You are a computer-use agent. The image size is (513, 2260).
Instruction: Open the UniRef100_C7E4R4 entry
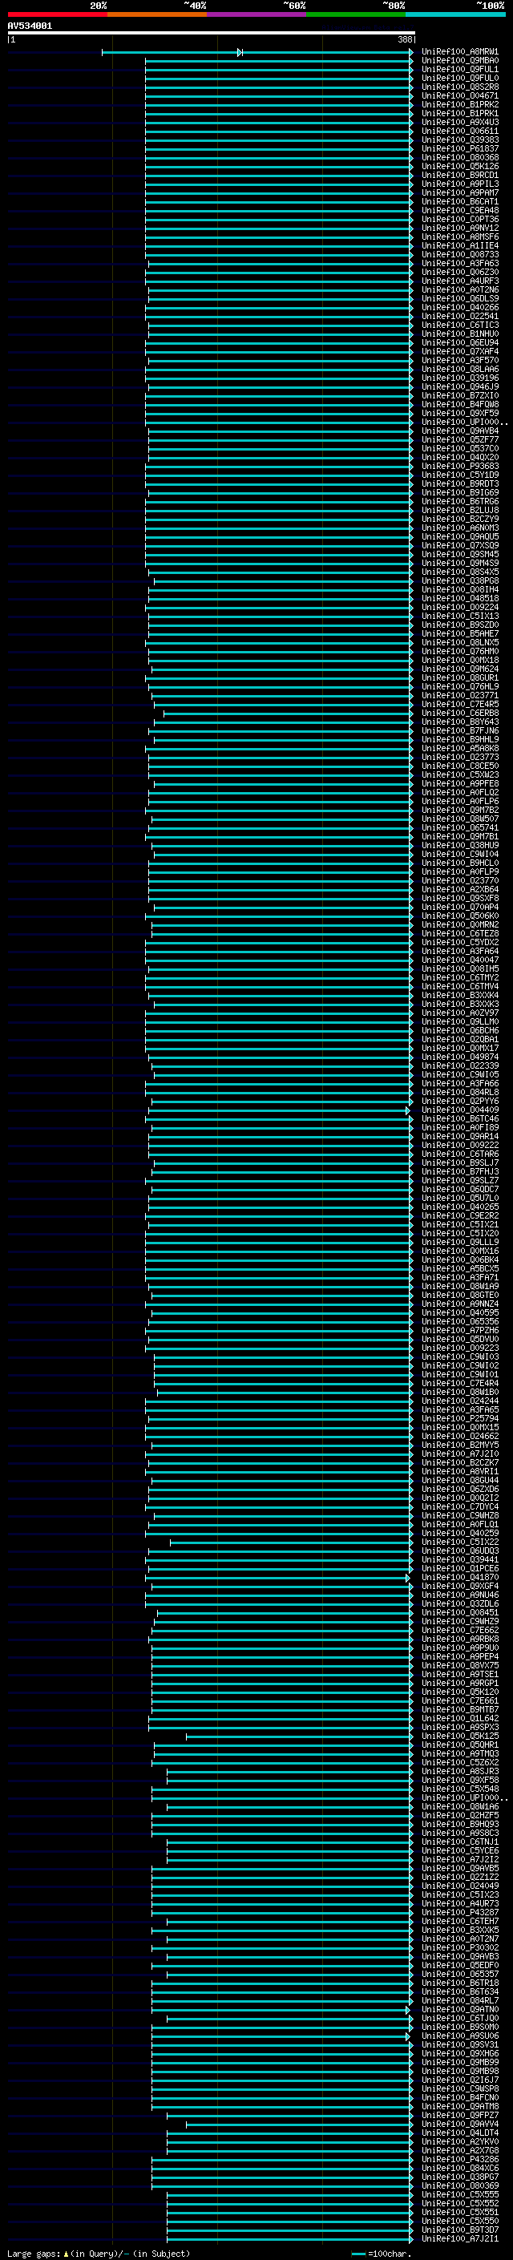[459, 1384]
